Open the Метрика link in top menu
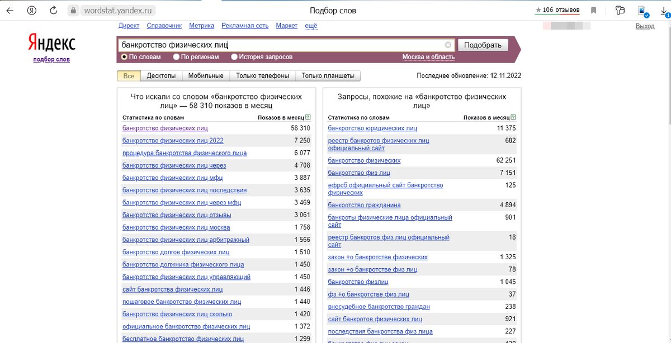Viewport: 671px width, 343px height. (x=202, y=26)
